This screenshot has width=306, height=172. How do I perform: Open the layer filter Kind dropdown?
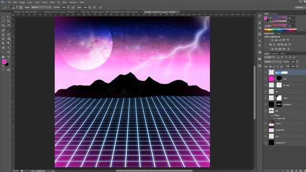click(270, 57)
